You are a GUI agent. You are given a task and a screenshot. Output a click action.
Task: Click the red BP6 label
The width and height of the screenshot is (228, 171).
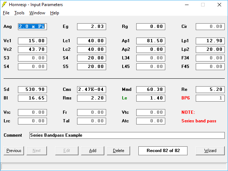click(186, 98)
